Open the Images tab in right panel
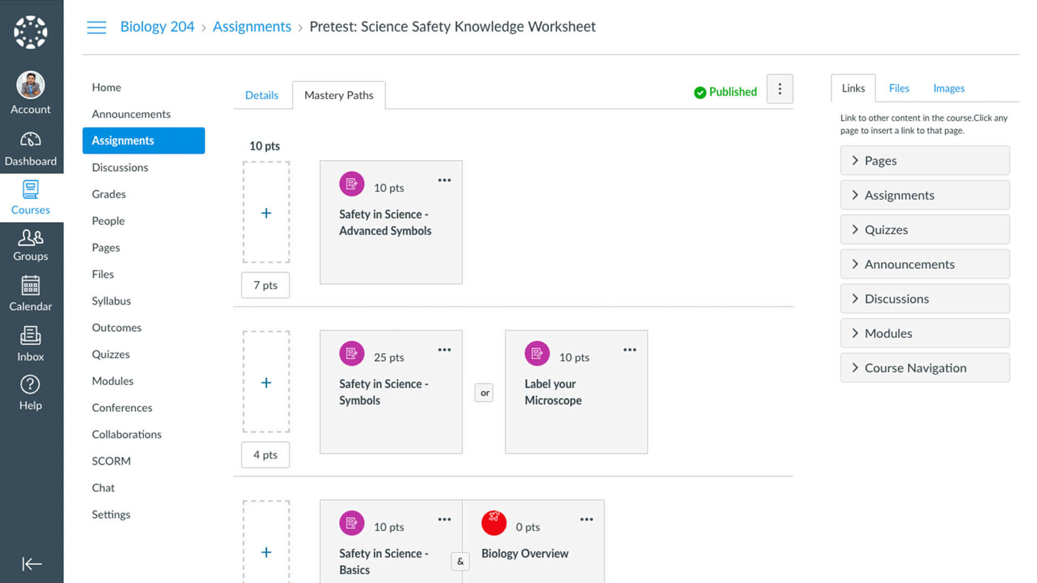1037x583 pixels. pos(948,88)
